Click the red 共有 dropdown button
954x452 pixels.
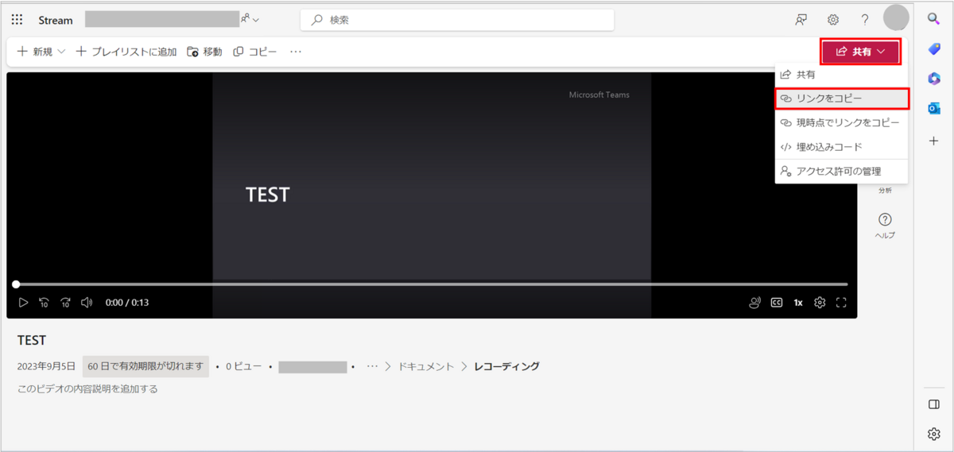coord(861,52)
